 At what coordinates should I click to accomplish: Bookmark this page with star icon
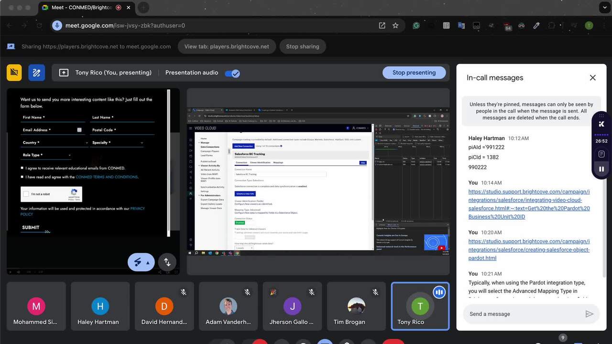coord(395,25)
